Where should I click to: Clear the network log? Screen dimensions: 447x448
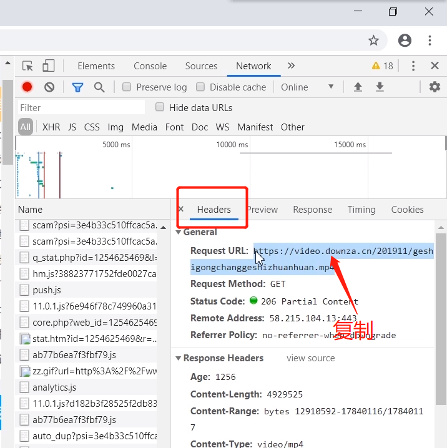(49, 87)
